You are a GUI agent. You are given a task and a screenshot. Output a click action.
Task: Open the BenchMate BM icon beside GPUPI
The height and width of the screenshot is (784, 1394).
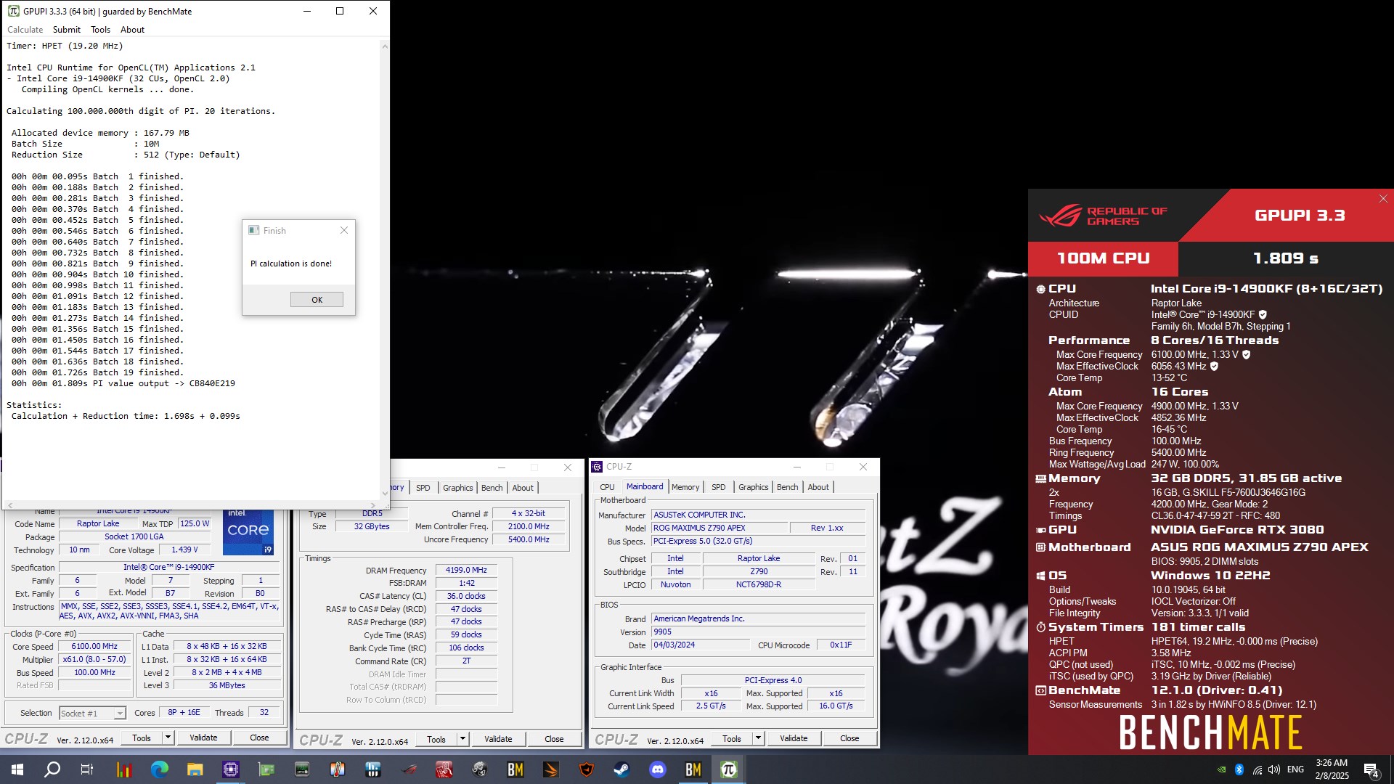coord(693,769)
